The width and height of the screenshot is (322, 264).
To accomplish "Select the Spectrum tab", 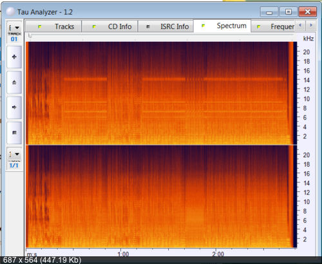I will [x=222, y=26].
